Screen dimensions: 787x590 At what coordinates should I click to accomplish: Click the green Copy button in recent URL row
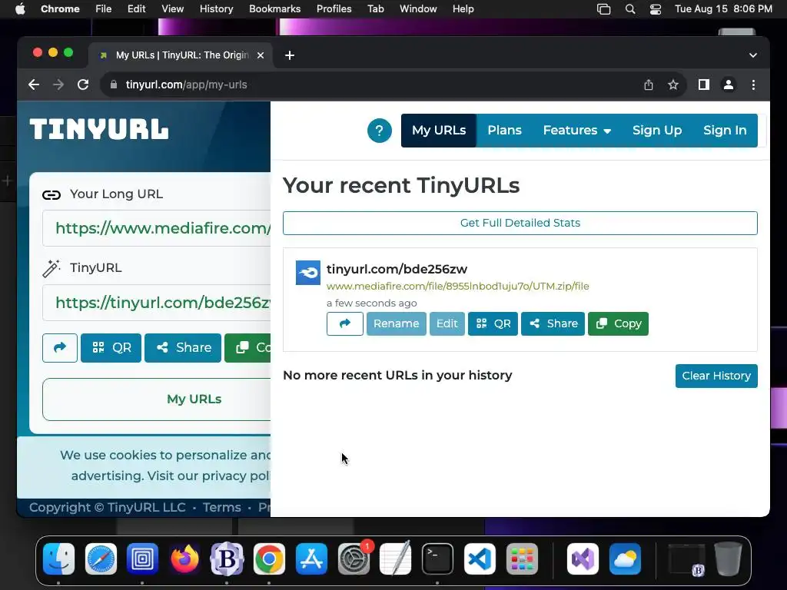coord(619,323)
